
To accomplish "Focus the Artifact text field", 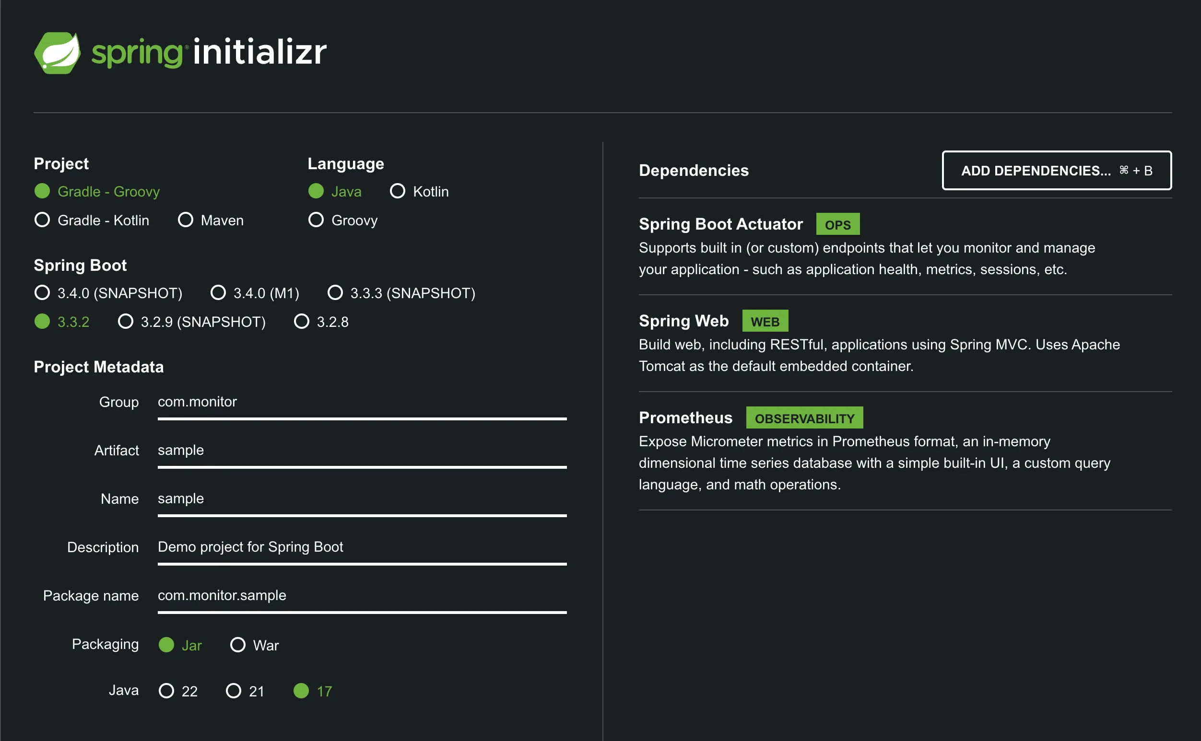I will click(362, 450).
